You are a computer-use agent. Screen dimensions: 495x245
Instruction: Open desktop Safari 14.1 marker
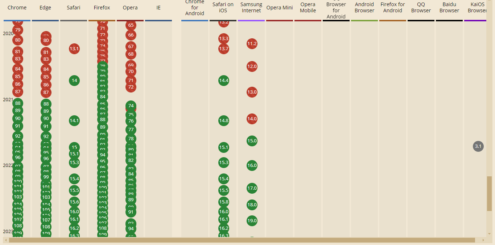(x=74, y=120)
